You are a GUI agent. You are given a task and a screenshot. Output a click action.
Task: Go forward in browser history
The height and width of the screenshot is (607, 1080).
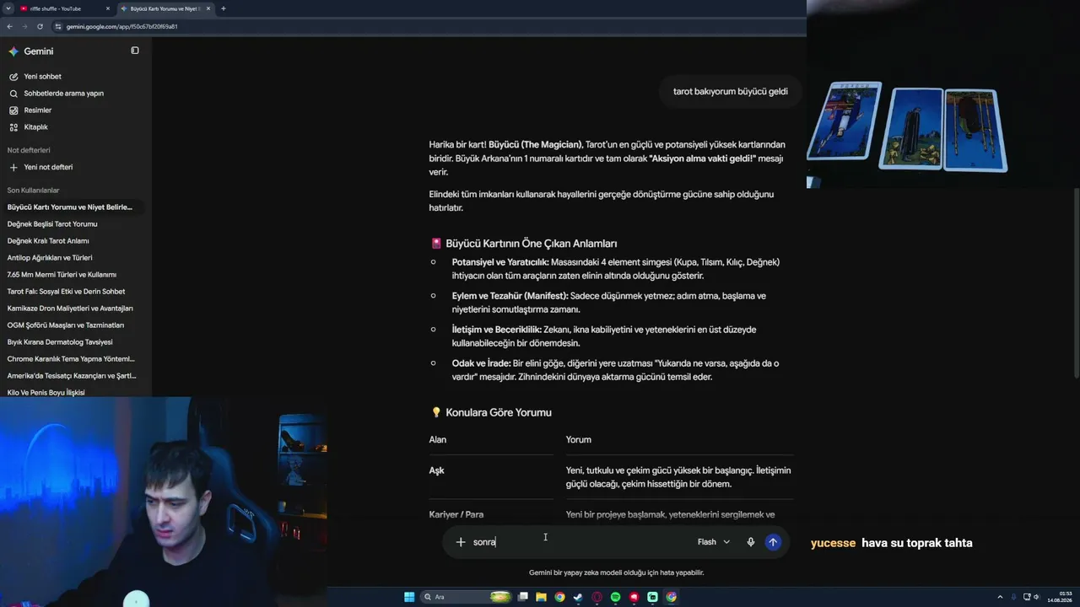[x=24, y=26]
